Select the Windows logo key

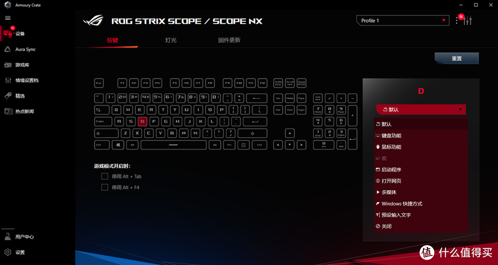118,145
